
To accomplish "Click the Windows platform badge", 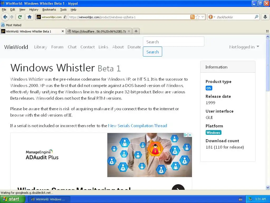I will [213, 133].
